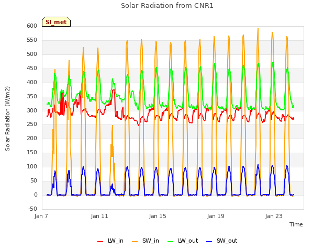The image size is (335, 251).
Task: Click the 600 y-axis tick label
Action: point(32,26)
